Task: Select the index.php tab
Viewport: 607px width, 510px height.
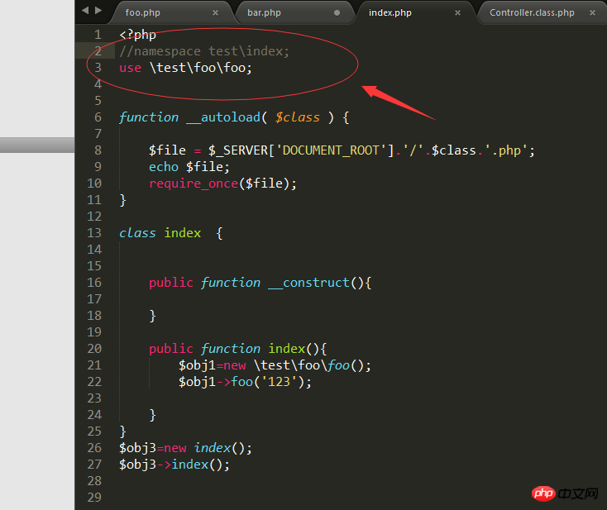Action: pos(390,12)
